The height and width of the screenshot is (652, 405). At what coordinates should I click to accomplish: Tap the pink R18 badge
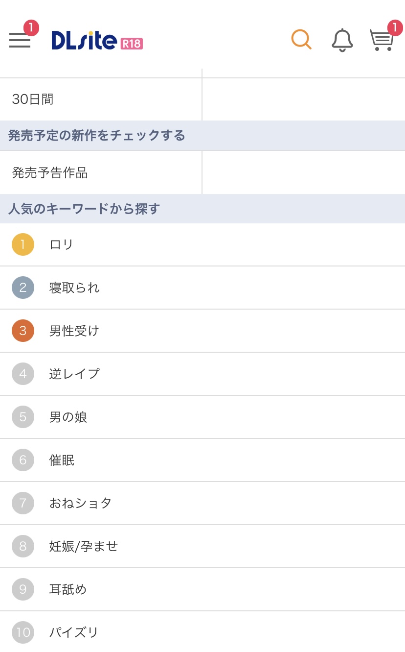pyautogui.click(x=132, y=44)
